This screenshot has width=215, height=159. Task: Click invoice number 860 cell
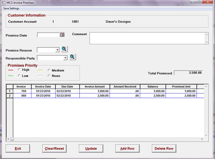coord(22,95)
